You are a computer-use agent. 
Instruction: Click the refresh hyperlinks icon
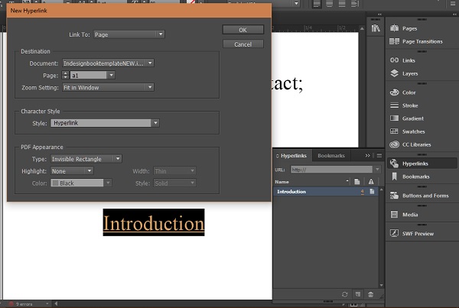pyautogui.click(x=345, y=293)
